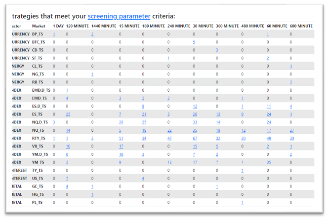This screenshot has width=329, height=220.
Task: Click NQ.D_TS 30 MINUTE count 33
Action: click(x=195, y=122)
